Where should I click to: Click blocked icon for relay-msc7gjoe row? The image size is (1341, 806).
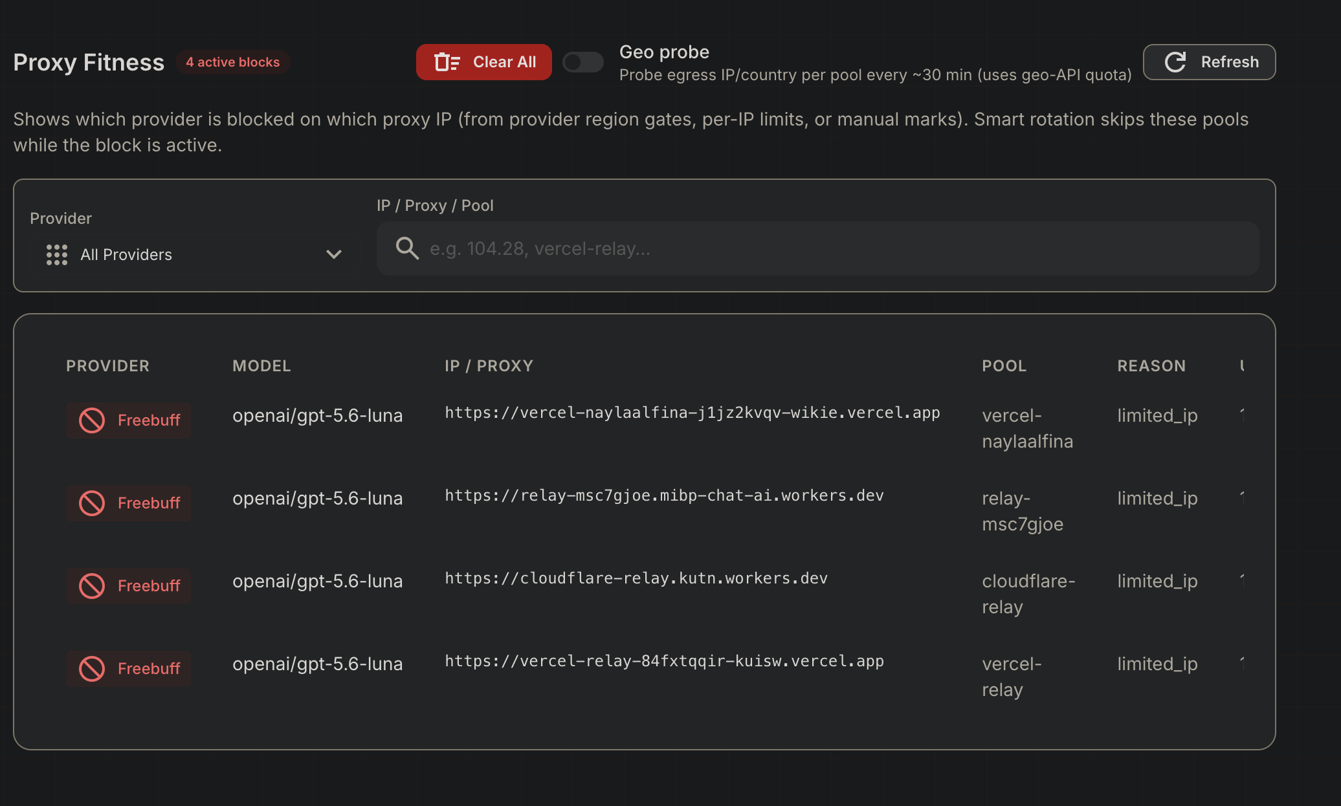point(92,503)
